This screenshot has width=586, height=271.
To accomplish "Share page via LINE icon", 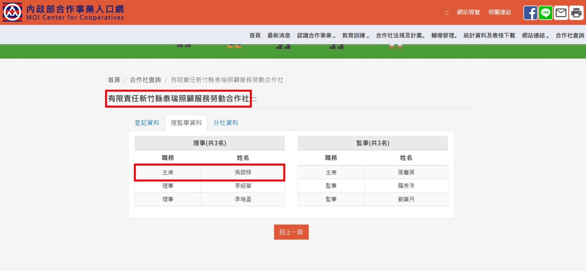I will point(545,13).
